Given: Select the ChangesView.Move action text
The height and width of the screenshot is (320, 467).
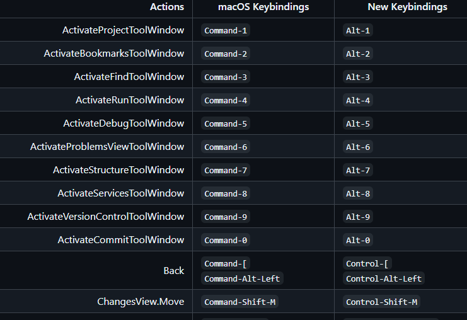Looking at the screenshot, I should (141, 302).
